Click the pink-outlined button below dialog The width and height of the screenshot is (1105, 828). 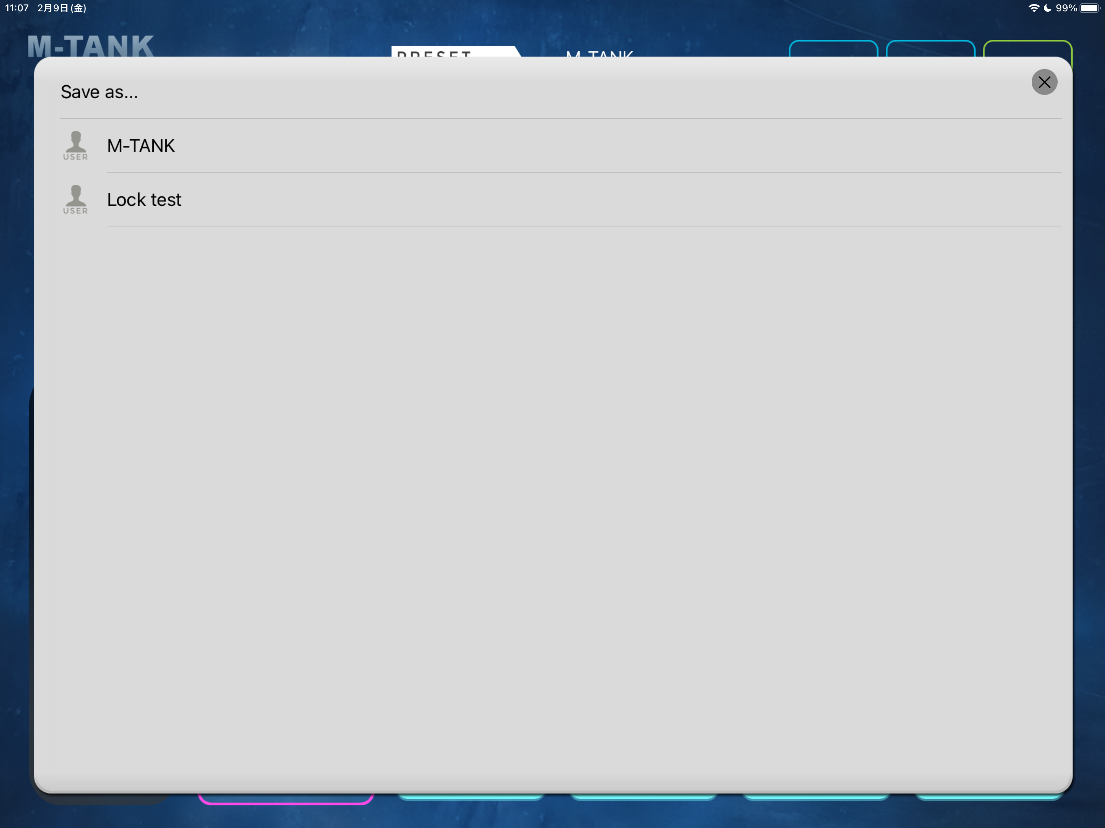[286, 800]
